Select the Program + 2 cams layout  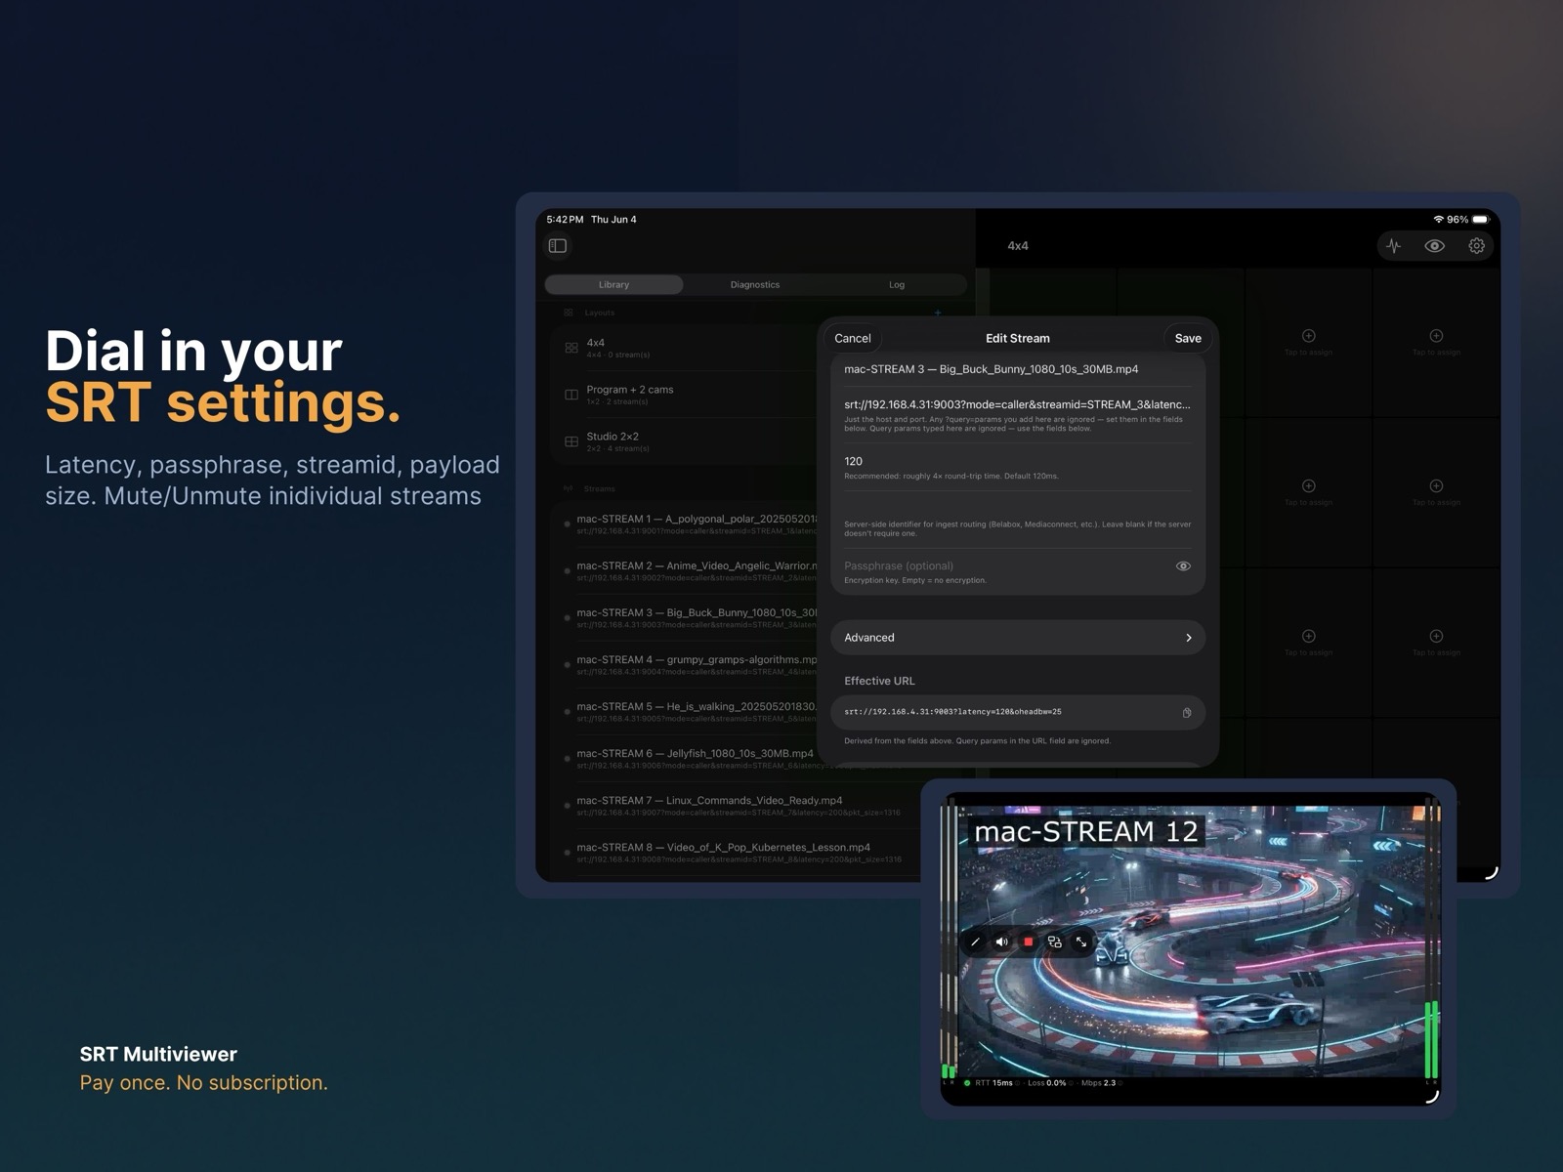(684, 395)
